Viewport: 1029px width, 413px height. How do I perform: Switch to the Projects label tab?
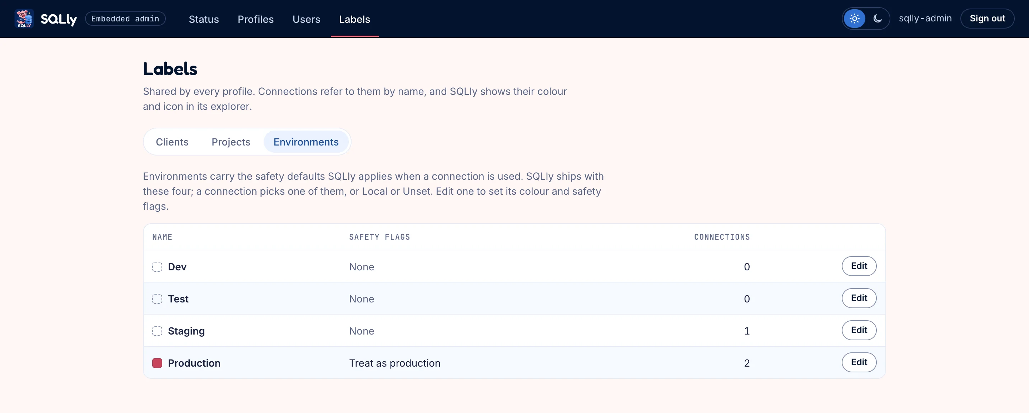231,142
